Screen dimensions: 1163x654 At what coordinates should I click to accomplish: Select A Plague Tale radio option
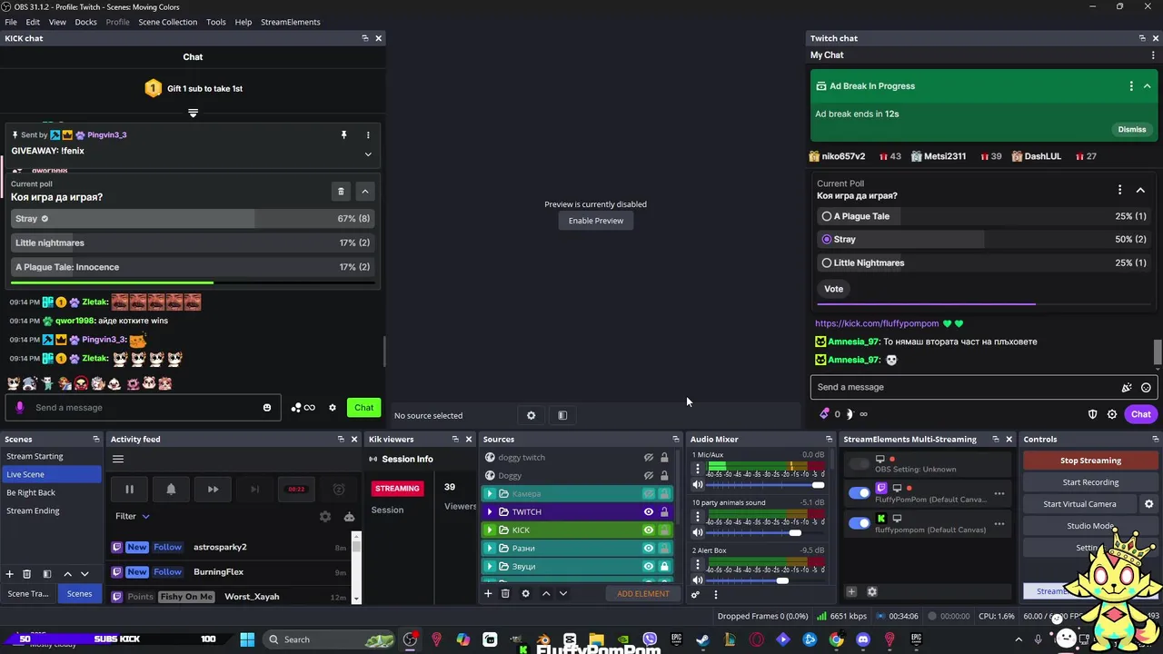click(827, 216)
